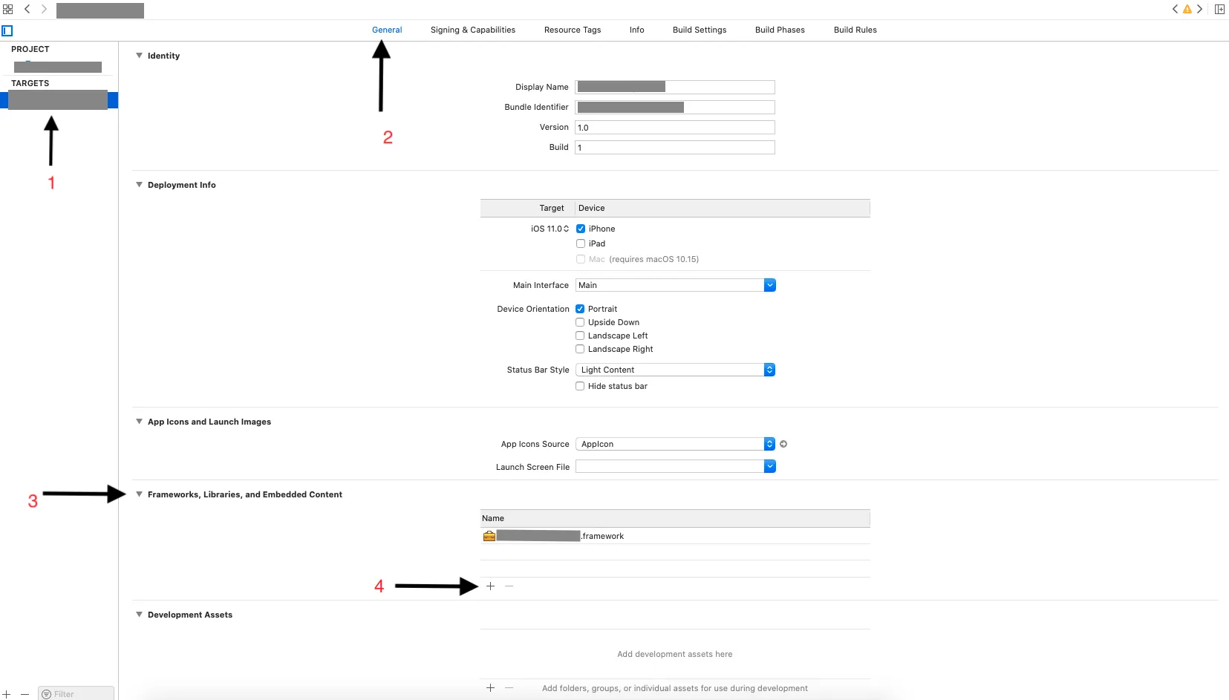Viewport: 1229px width, 700px height.
Task: Open the Status Bar Style dropdown
Action: coord(676,370)
